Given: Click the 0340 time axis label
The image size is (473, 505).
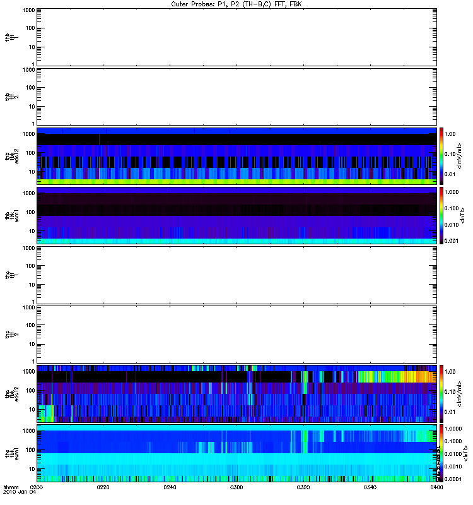Looking at the screenshot, I should coord(370,487).
